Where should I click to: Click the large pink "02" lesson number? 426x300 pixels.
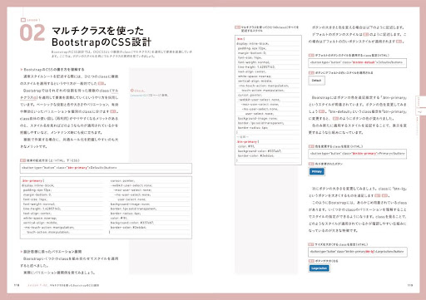[32, 33]
